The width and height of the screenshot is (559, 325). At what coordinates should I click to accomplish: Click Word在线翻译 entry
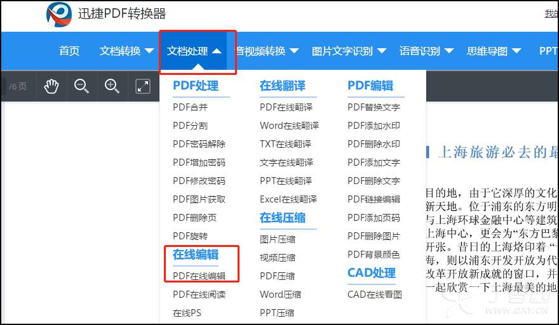click(289, 126)
